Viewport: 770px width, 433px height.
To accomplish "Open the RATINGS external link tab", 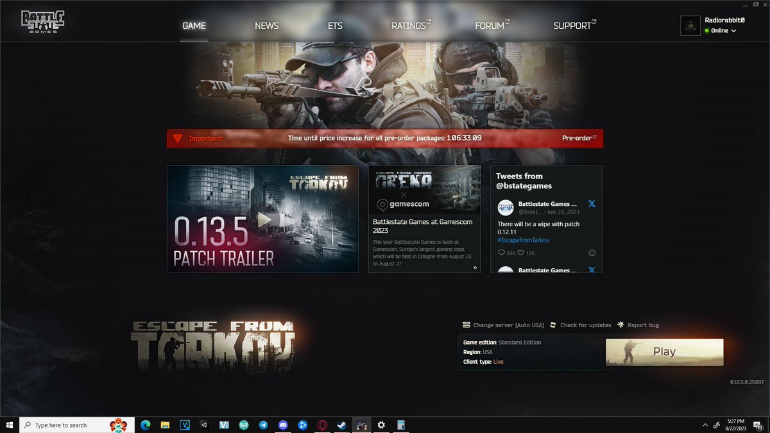I will [411, 26].
